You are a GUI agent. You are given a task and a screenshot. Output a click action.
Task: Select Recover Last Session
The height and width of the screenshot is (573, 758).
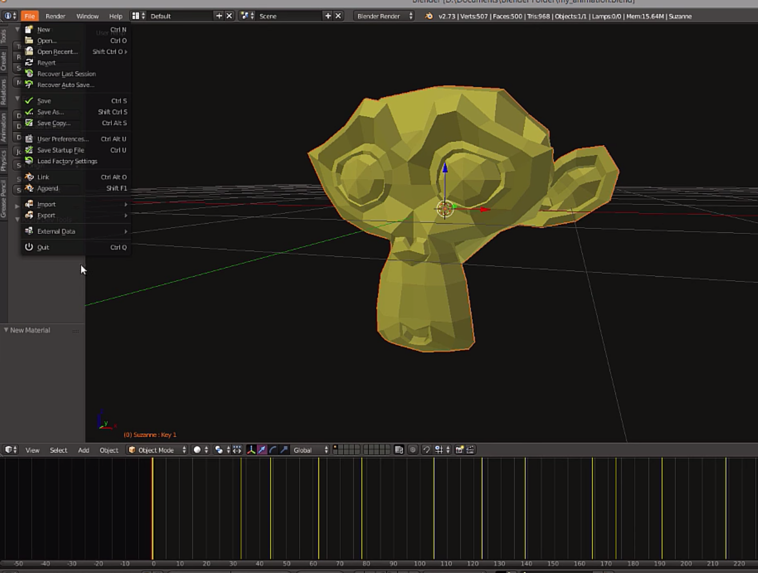pos(76,74)
